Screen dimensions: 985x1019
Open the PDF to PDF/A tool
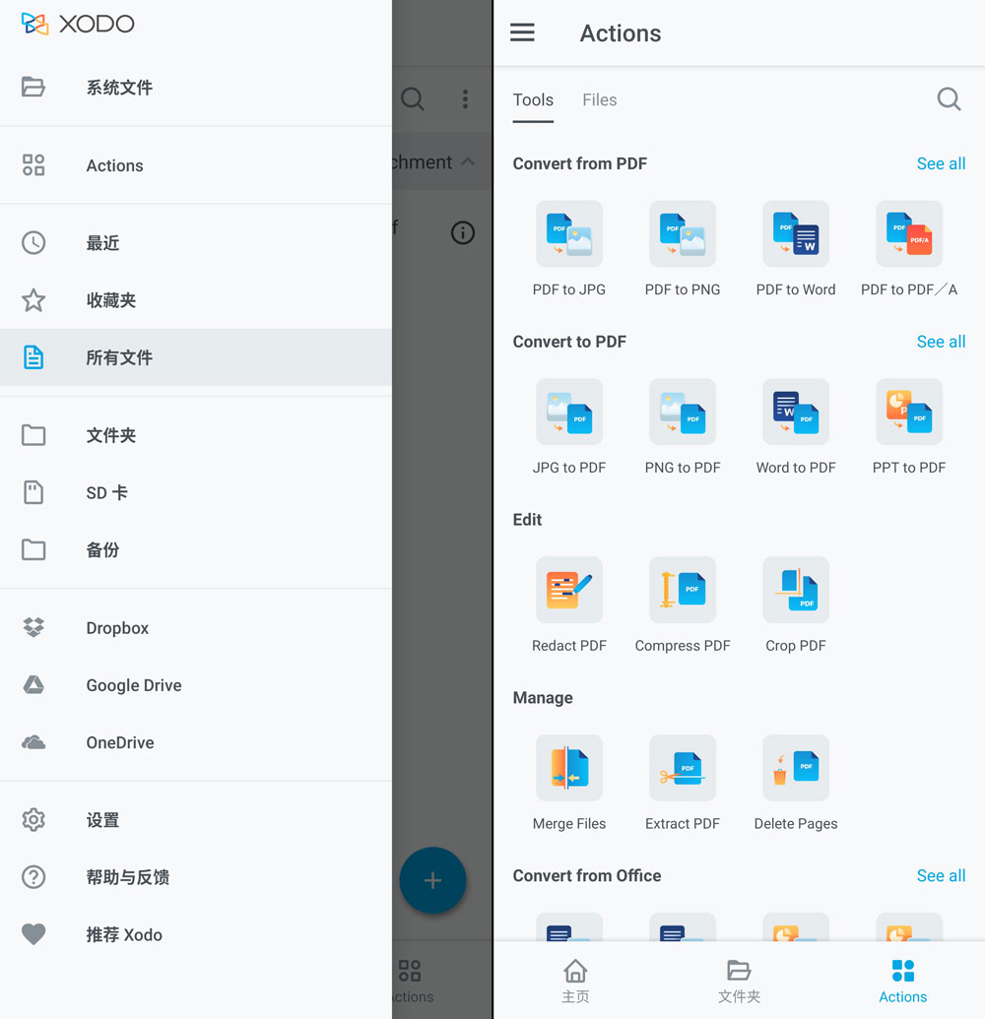(909, 249)
